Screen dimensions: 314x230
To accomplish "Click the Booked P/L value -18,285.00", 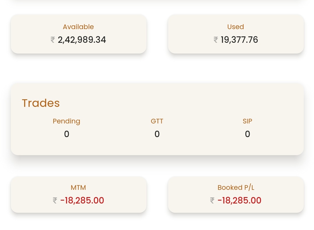I will click(239, 200).
